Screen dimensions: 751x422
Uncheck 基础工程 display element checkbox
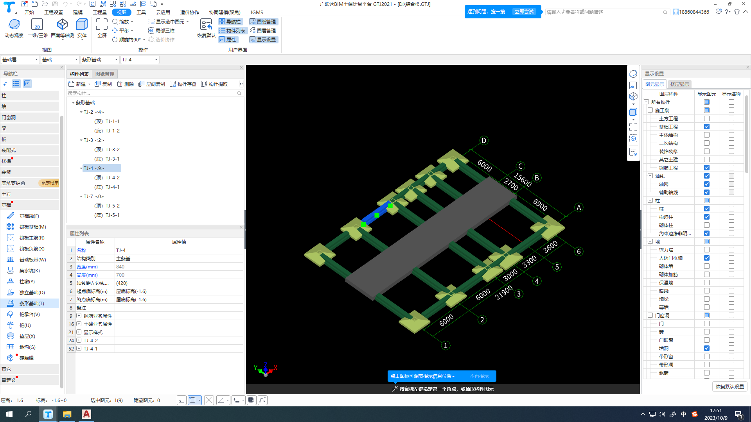coord(706,127)
